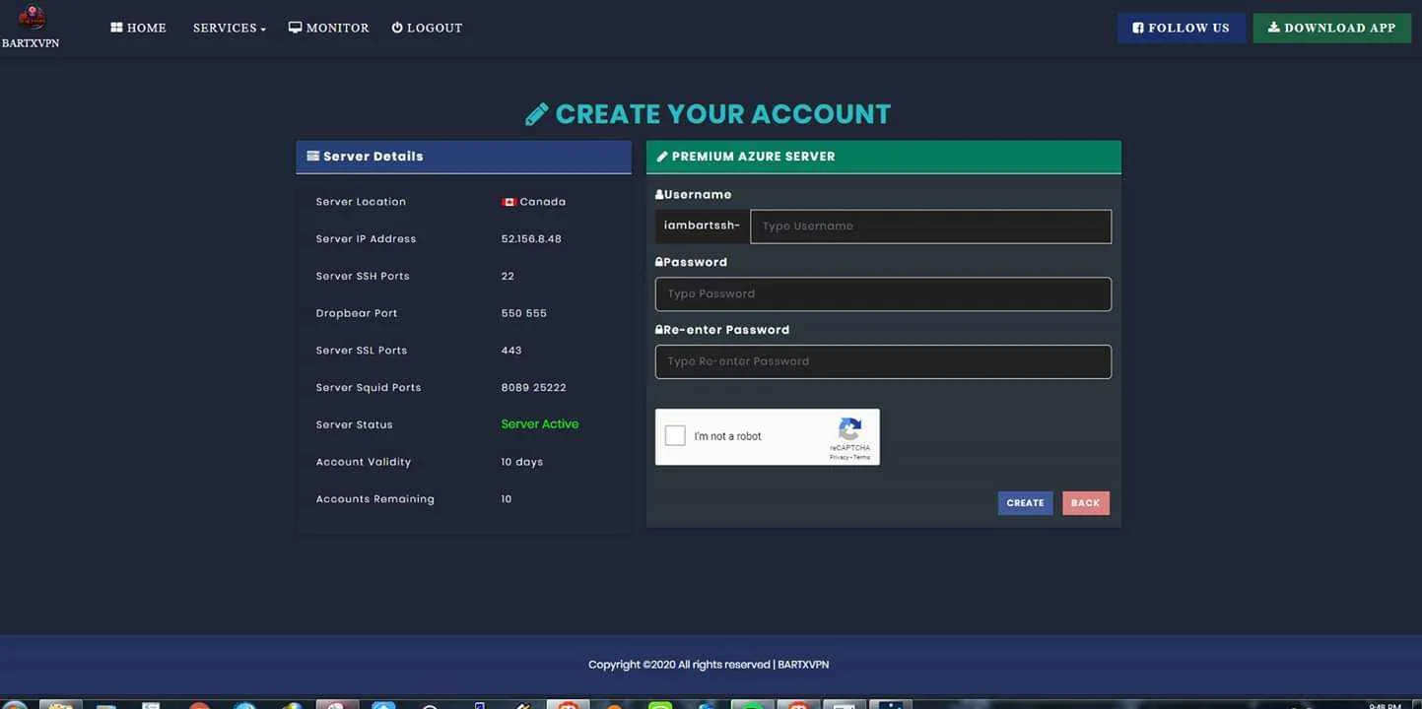Click the Canada flag icon

tap(508, 202)
